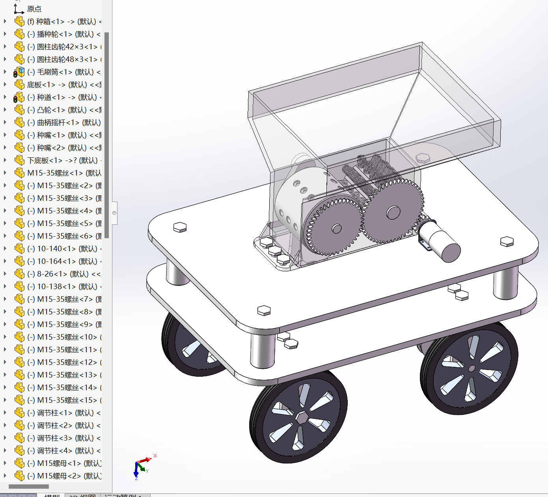This screenshot has height=497, width=548.
Task: Expand the 播种轮<1> tree node
Action: [5, 34]
